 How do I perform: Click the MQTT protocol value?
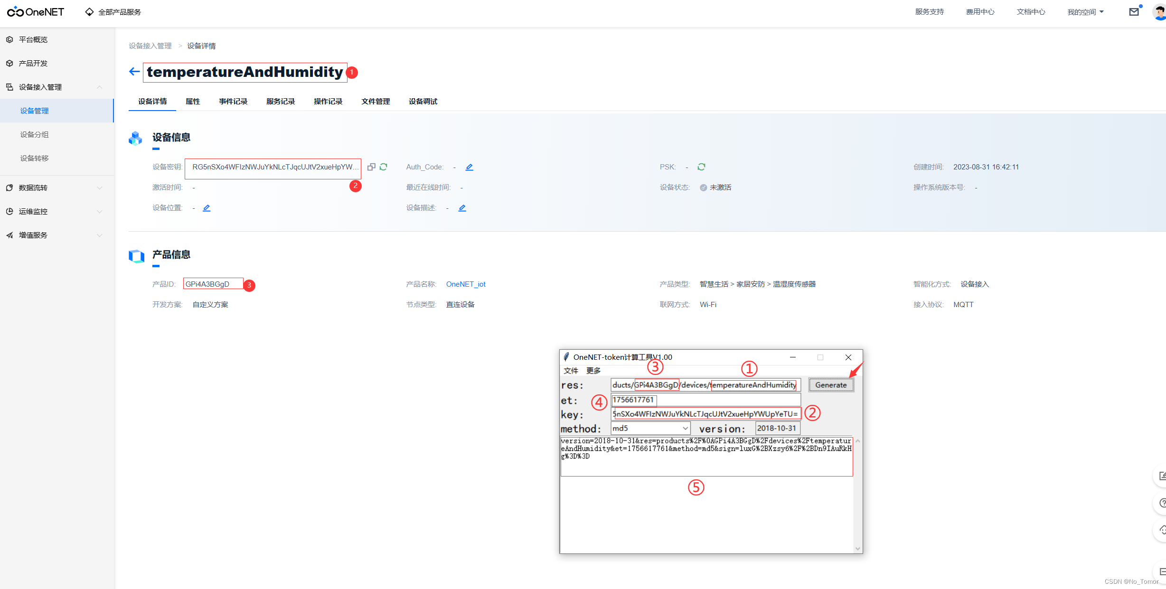[x=963, y=304]
